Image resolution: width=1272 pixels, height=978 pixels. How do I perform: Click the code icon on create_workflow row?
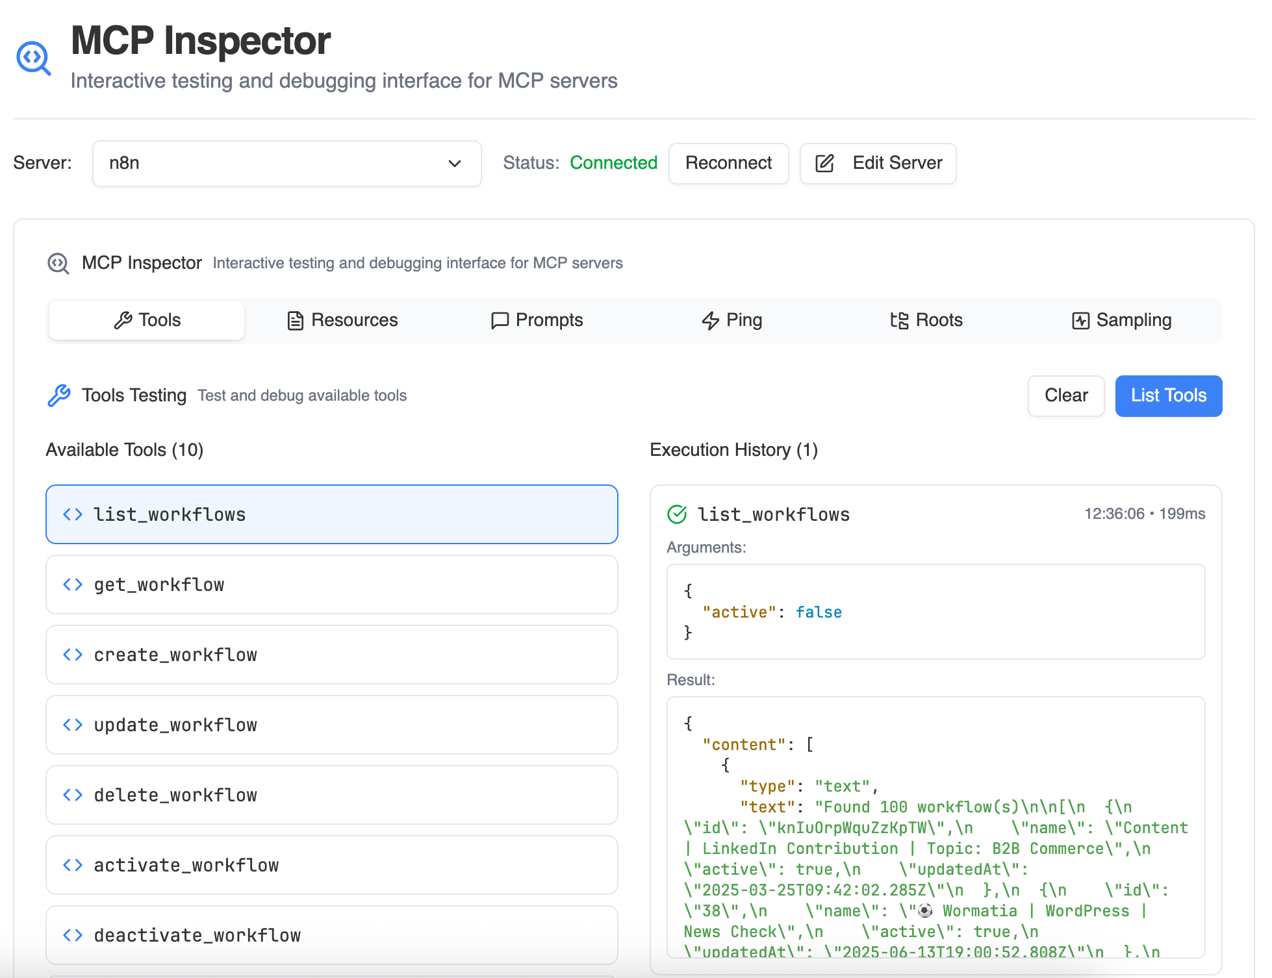(x=73, y=655)
